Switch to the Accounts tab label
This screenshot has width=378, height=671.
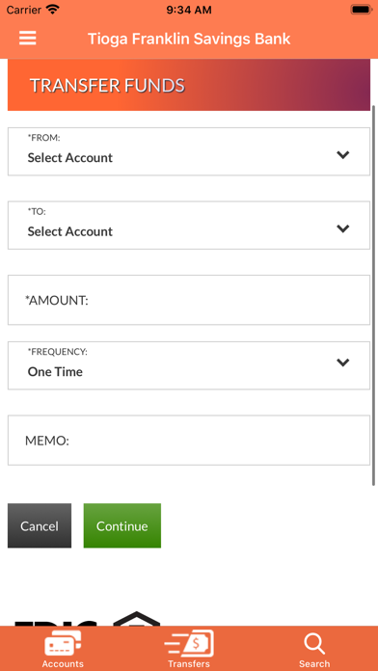click(x=63, y=663)
